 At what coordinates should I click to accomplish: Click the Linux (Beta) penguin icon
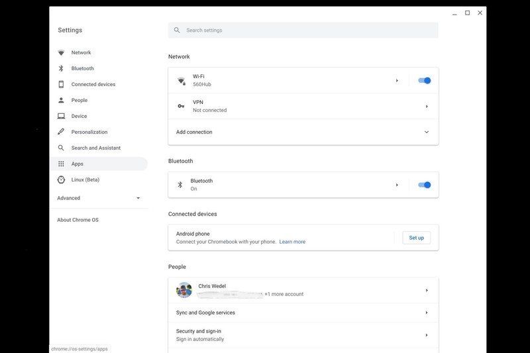[x=61, y=179]
